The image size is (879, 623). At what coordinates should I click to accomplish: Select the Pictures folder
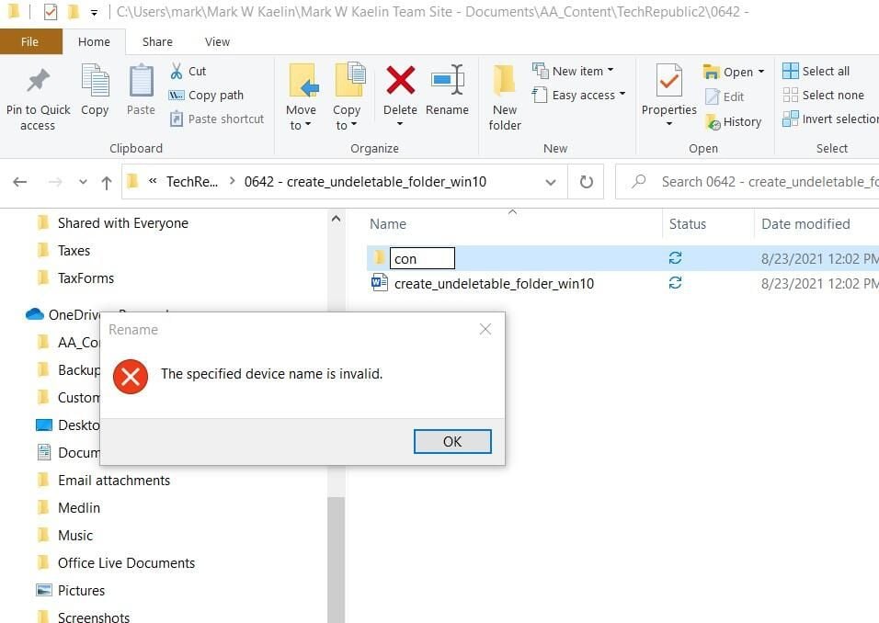point(81,590)
